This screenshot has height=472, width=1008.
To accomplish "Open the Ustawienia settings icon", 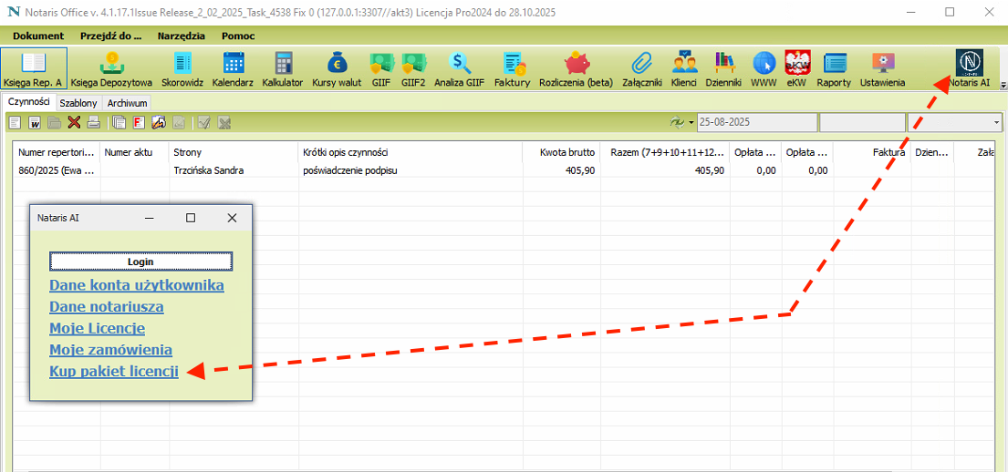I will (882, 69).
